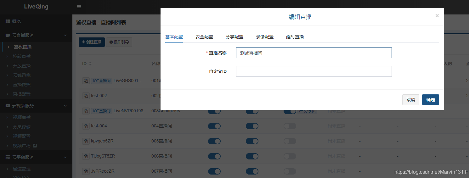The image size is (469, 178).
Task: Switch to the 分享配置 tab
Action: tap(234, 37)
